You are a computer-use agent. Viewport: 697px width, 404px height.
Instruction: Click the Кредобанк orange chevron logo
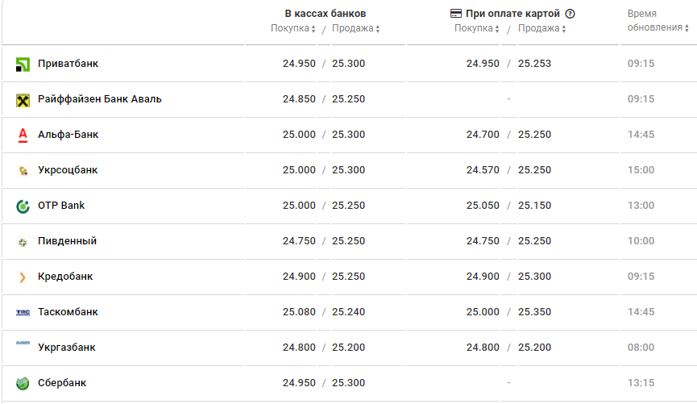(23, 277)
